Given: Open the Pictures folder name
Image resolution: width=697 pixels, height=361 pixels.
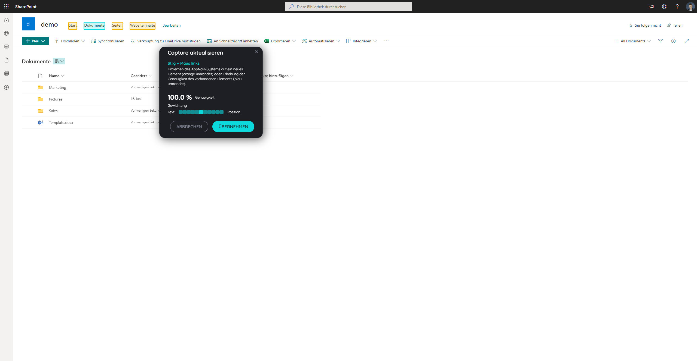Looking at the screenshot, I should click(x=56, y=99).
